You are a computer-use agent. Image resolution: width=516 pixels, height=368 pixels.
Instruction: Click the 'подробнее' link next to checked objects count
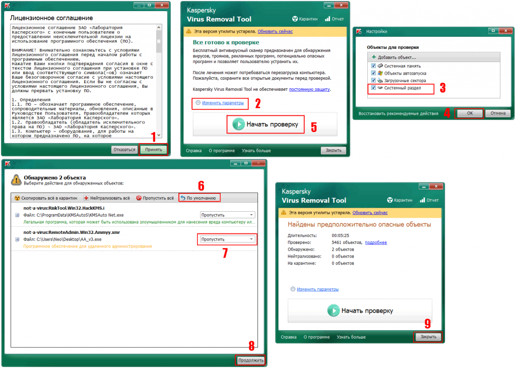[x=375, y=242]
